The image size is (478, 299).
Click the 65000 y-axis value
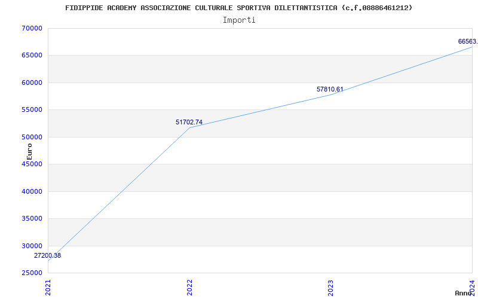point(32,56)
